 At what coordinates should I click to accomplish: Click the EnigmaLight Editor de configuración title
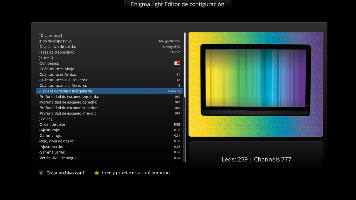[178, 4]
